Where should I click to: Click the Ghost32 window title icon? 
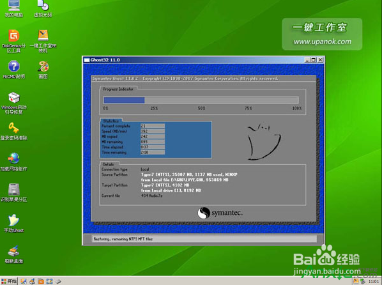point(87,59)
